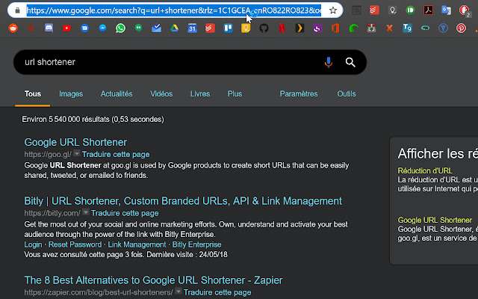Open the YouTube bookmark

tap(66, 28)
